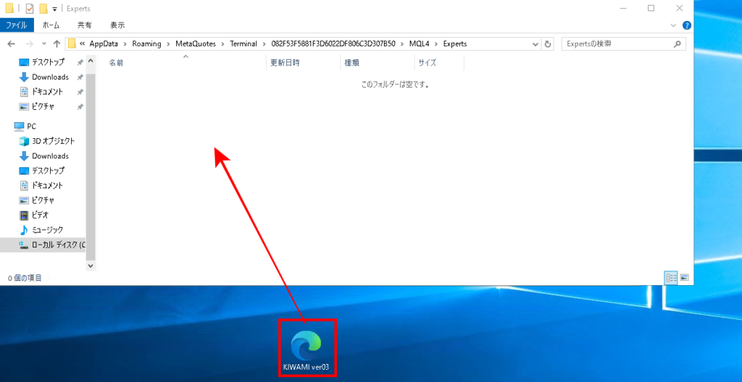Viewport: 742px width, 382px height.
Task: Expand the address bar history dropdown
Action: (x=535, y=44)
